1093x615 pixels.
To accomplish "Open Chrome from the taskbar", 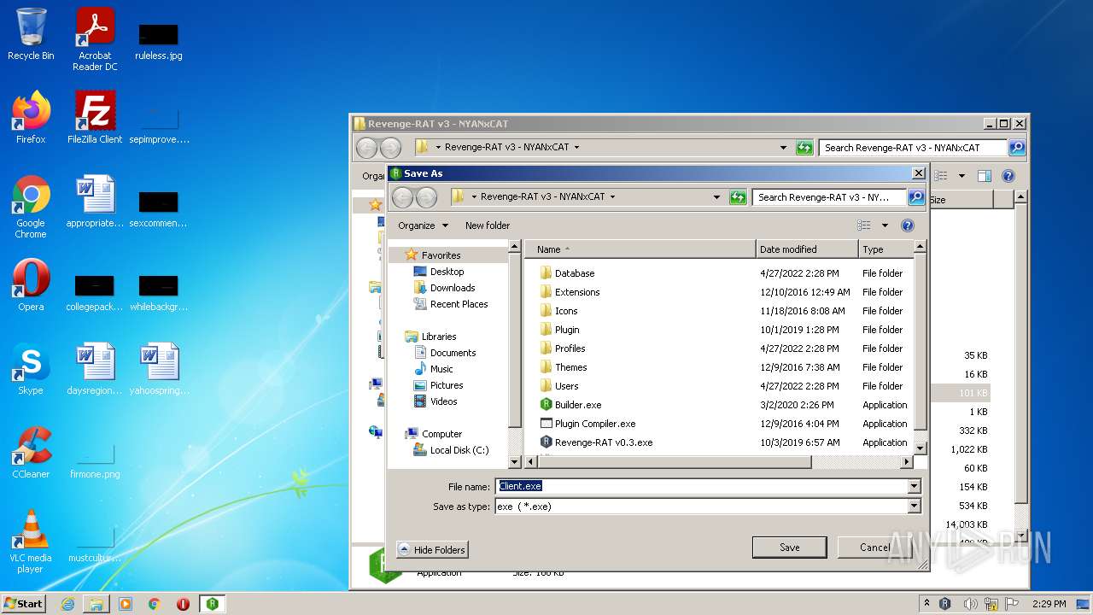I will tap(155, 604).
